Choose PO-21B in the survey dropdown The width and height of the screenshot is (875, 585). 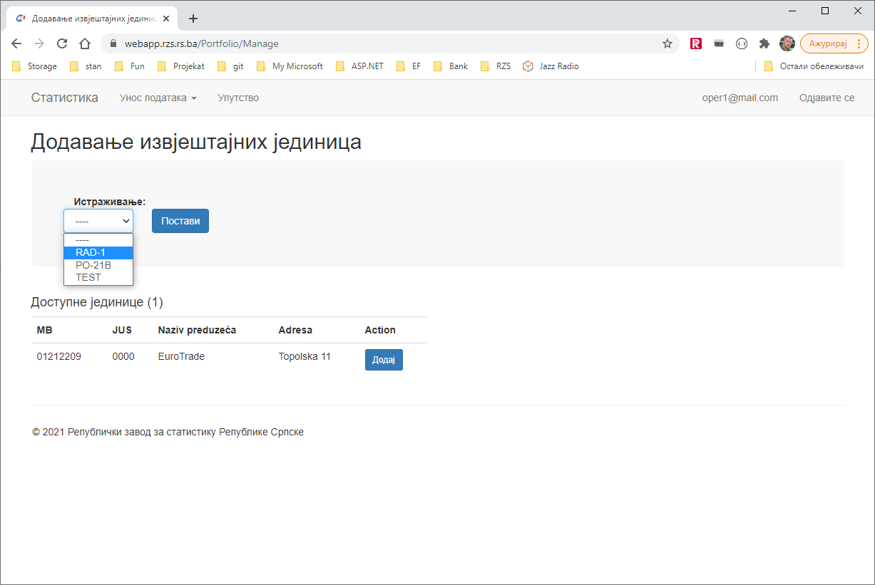click(x=93, y=265)
